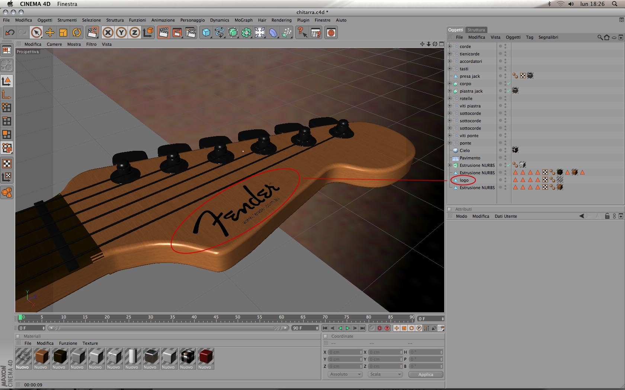Activate the question-mark help cursor icon

tap(302, 33)
